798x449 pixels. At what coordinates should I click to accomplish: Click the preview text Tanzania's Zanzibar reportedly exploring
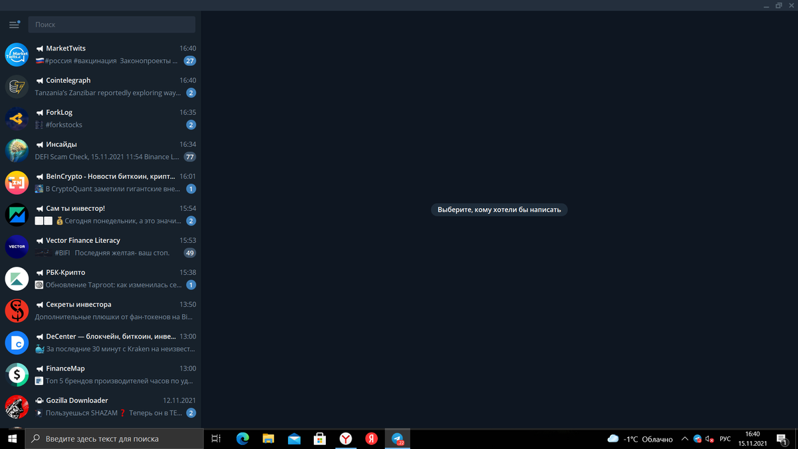[108, 93]
